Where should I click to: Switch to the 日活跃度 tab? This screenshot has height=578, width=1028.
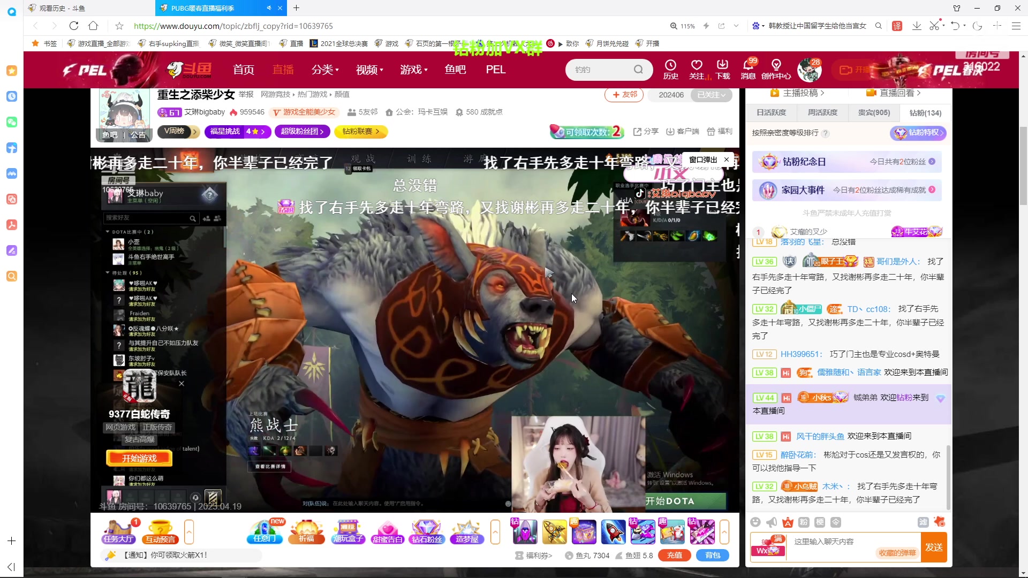pyautogui.click(x=771, y=113)
